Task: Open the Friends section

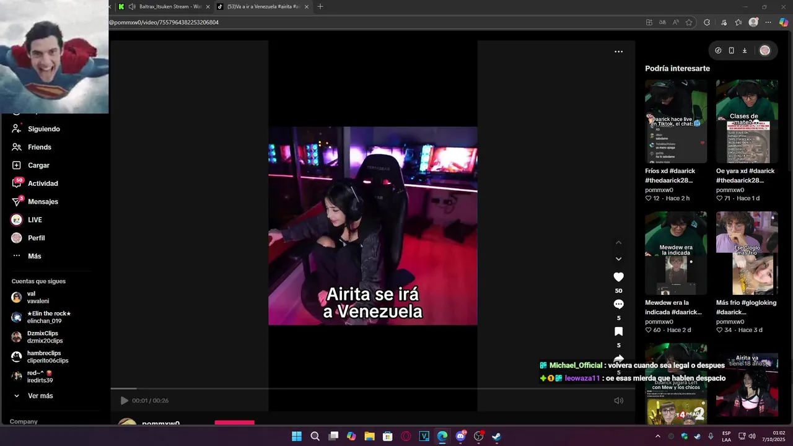Action: click(x=32, y=147)
